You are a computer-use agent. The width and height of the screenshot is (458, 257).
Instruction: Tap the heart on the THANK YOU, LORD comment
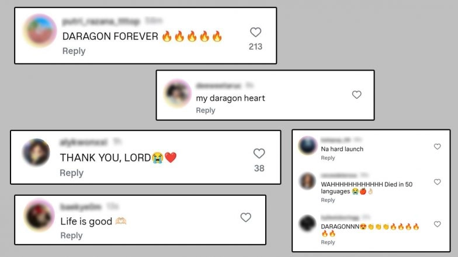259,153
